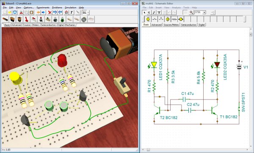Choose the lamp symbol in schematic palette
The height and width of the screenshot is (153, 254).
click(x=168, y=19)
